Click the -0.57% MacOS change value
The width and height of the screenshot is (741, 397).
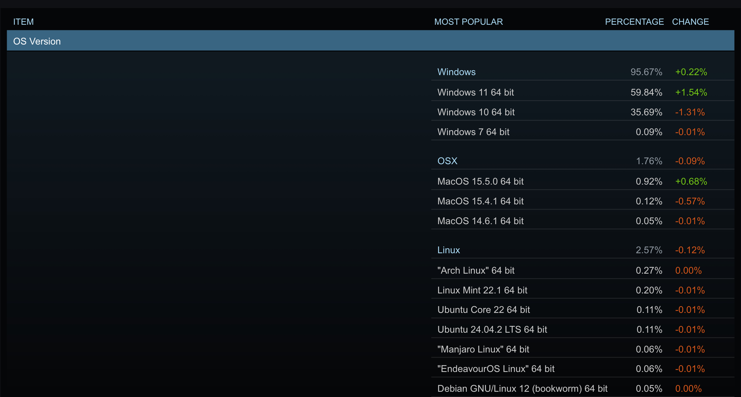coord(690,201)
